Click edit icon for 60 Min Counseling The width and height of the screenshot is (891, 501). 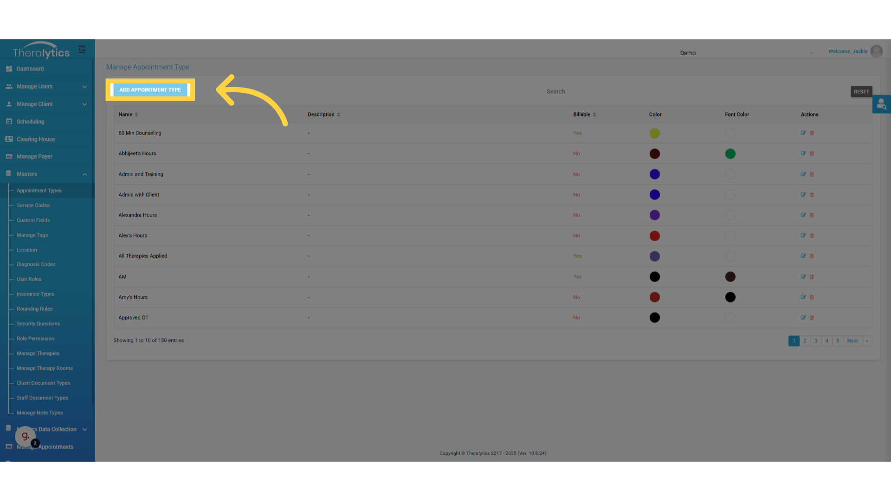click(x=803, y=133)
